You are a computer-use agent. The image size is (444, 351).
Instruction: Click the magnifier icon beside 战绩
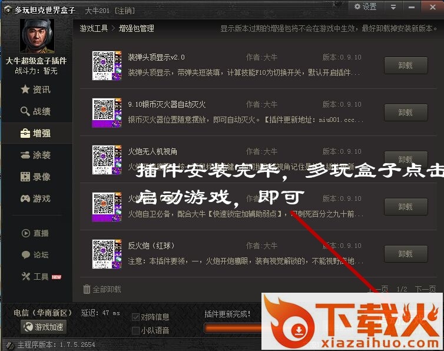[x=25, y=111]
